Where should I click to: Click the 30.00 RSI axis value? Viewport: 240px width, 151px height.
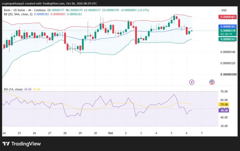[224, 126]
